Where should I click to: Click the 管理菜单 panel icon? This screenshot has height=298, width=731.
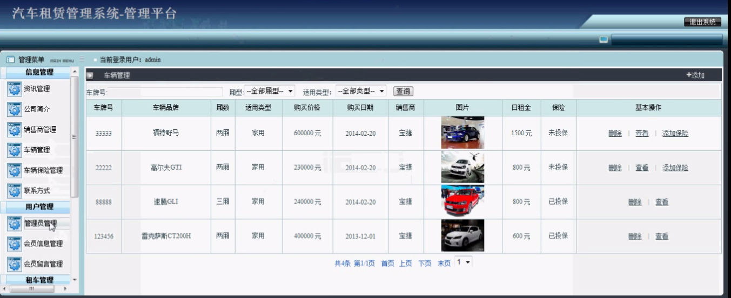[10, 59]
